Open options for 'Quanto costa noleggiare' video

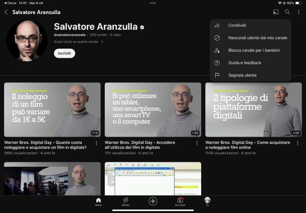pos(96,143)
